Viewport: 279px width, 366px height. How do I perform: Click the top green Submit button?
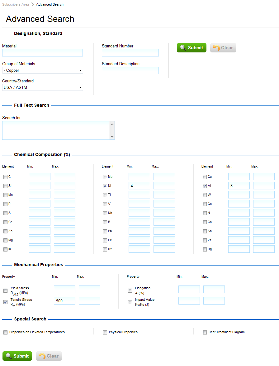[192, 48]
